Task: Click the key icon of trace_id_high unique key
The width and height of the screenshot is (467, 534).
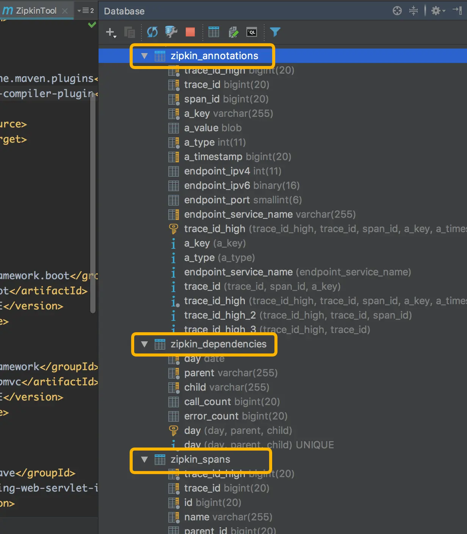Action: (x=173, y=229)
